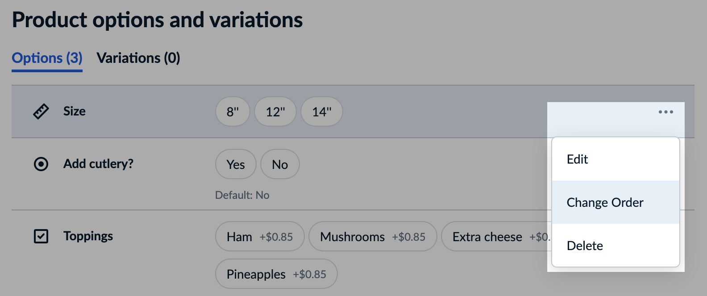
Task: Select the 12" size chip
Action: tap(275, 111)
